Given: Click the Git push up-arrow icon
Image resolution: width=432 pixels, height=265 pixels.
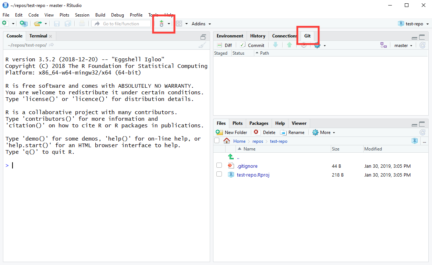Looking at the screenshot, I should pyautogui.click(x=289, y=45).
